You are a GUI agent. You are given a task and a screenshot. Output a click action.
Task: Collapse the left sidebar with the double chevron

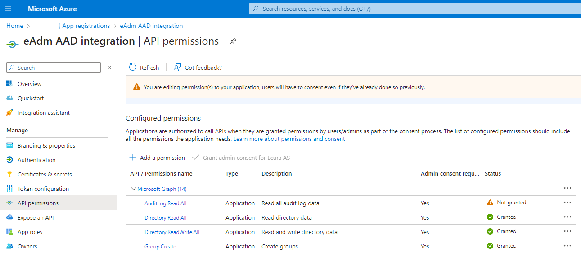point(109,68)
